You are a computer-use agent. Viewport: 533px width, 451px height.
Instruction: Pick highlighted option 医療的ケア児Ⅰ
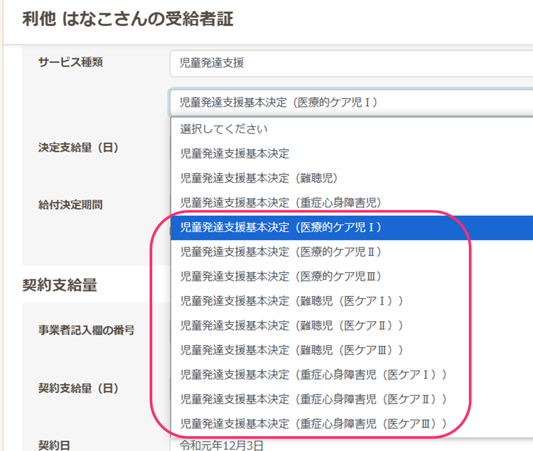[x=281, y=227]
